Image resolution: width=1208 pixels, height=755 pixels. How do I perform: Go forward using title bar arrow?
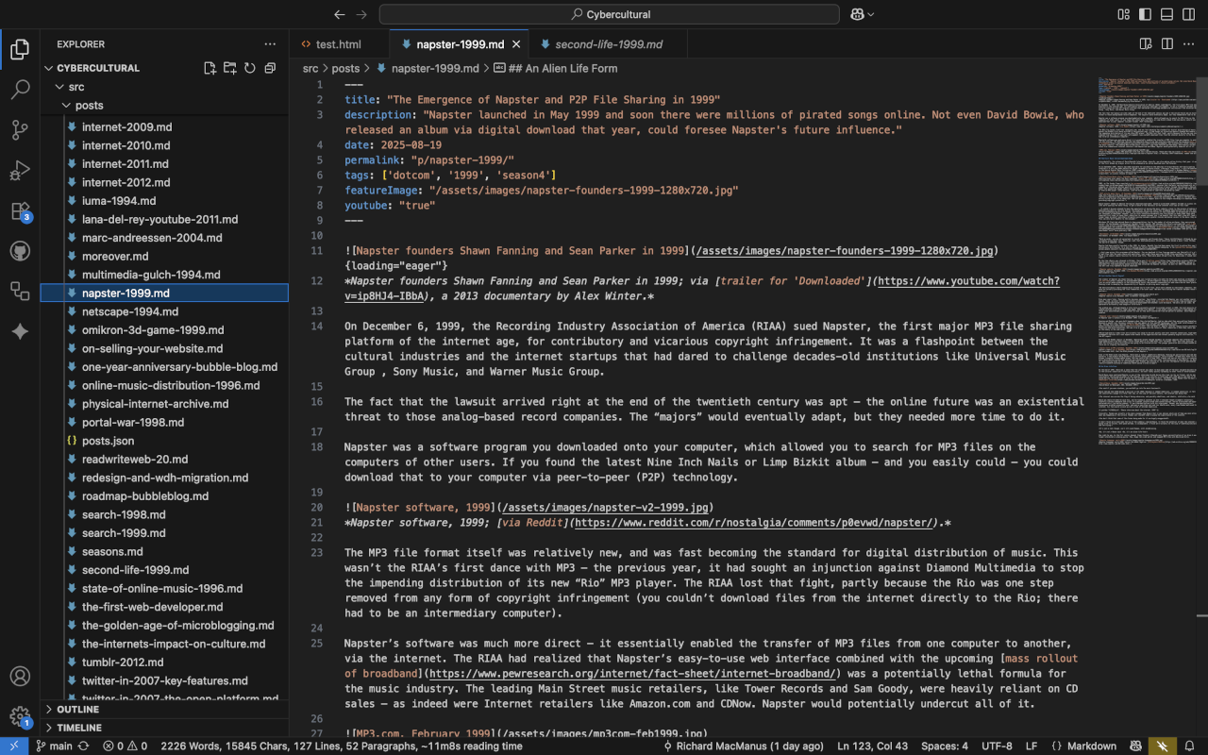click(x=361, y=14)
